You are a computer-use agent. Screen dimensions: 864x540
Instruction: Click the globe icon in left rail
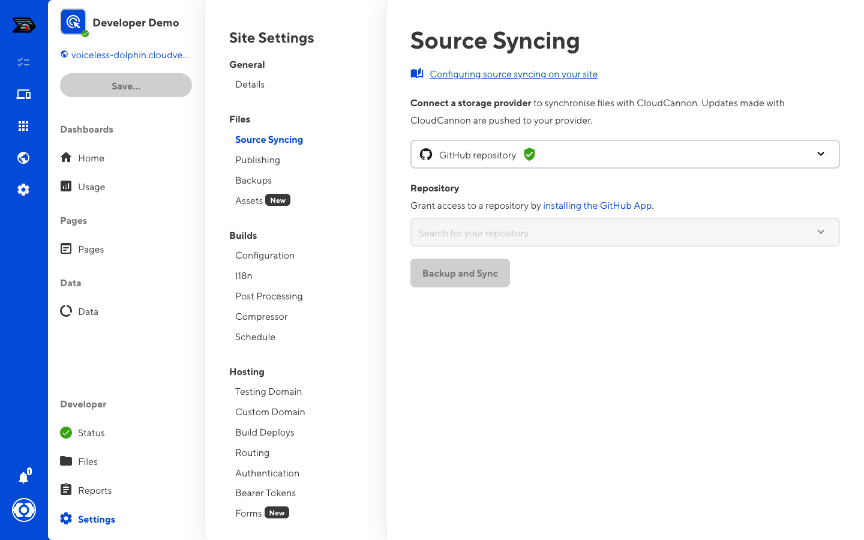pyautogui.click(x=23, y=158)
